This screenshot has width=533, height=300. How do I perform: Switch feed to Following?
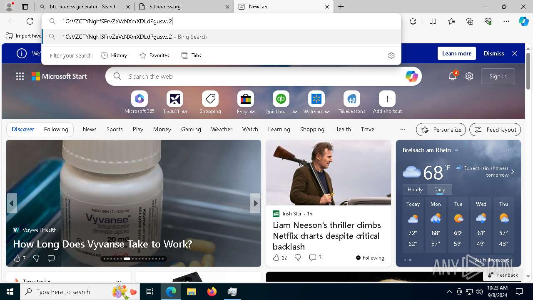56,129
